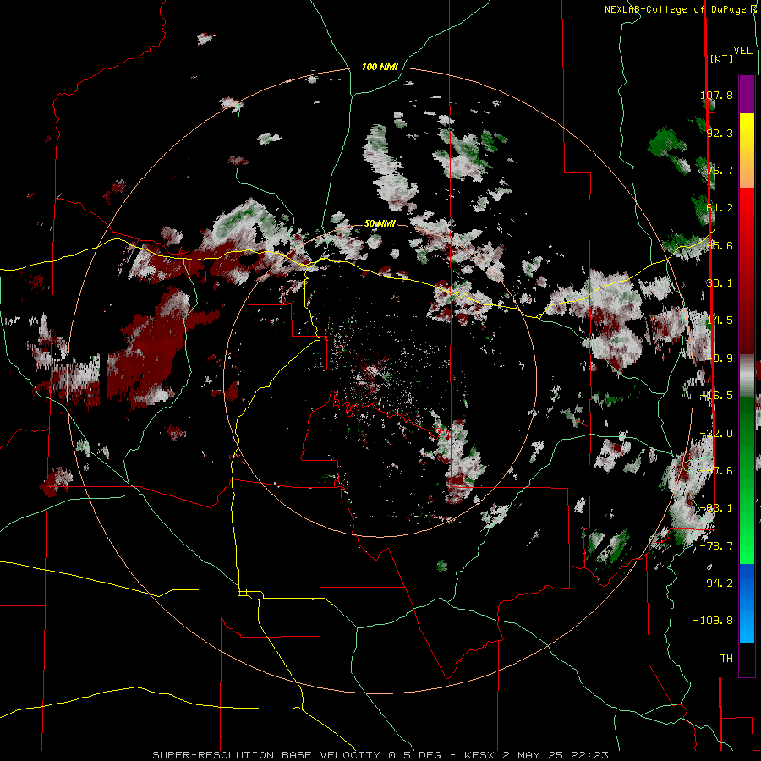Click the small yellow square marker on the highway
Viewport: 761px width, 761px height.
[x=242, y=592]
